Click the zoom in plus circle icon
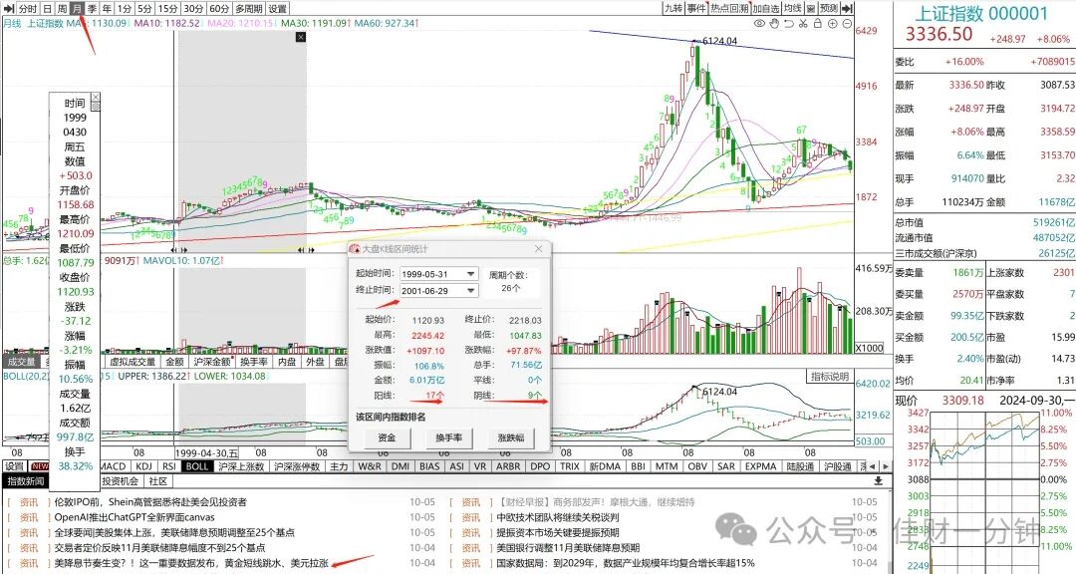This screenshot has height=574, width=1076. coord(832,23)
